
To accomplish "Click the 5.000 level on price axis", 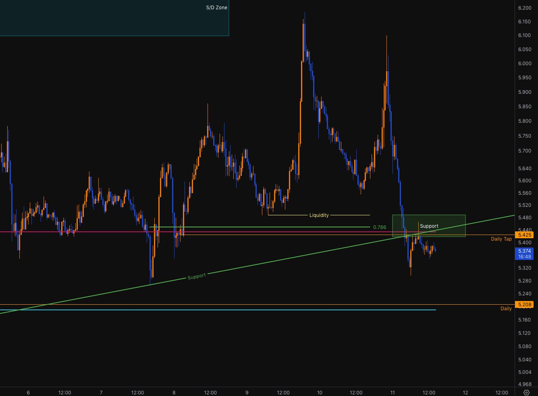I will (524, 372).
